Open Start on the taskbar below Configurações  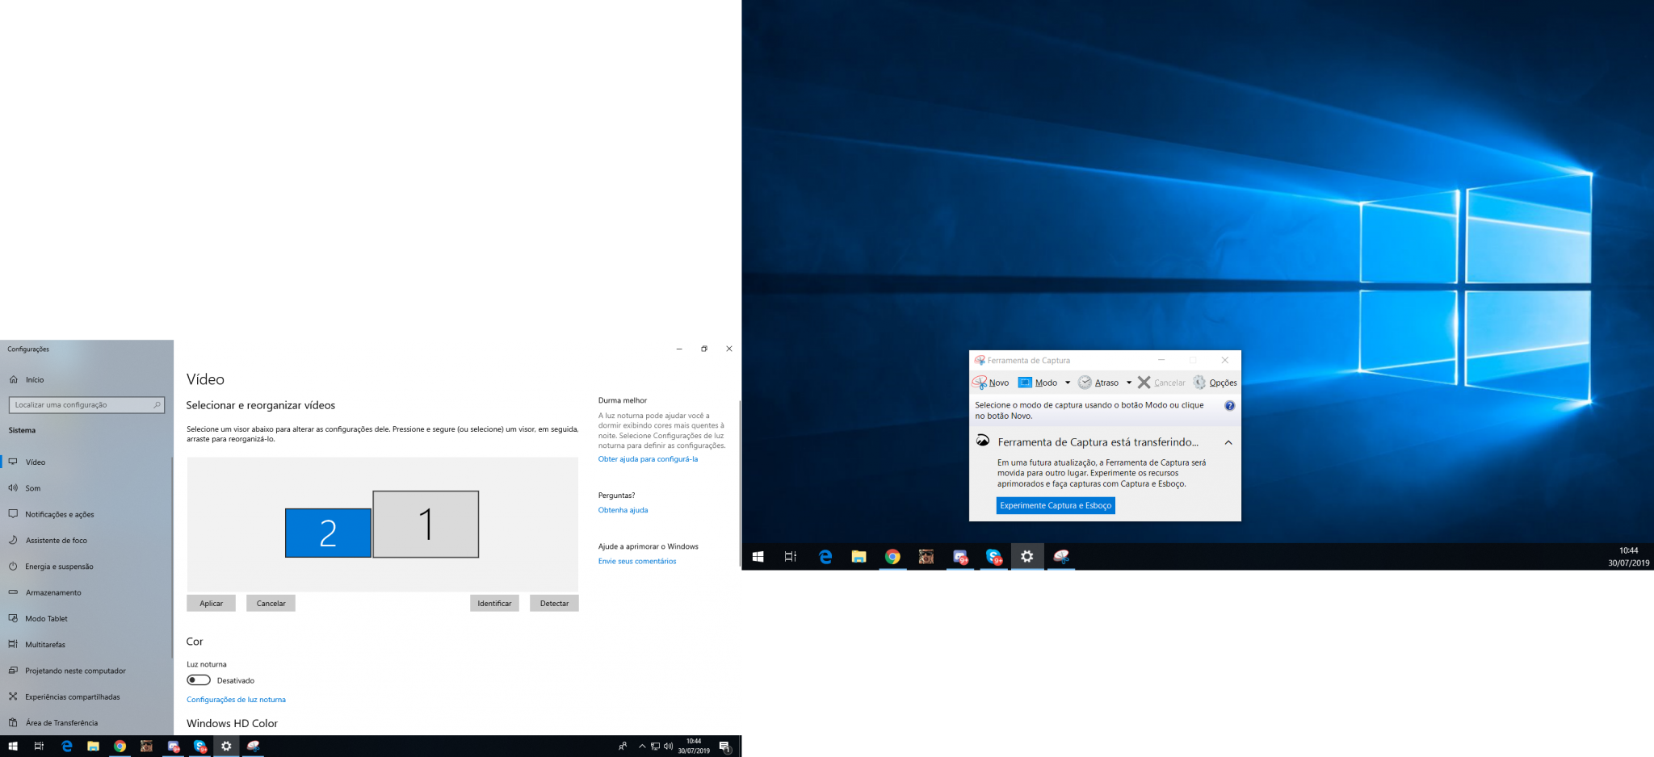tap(13, 747)
